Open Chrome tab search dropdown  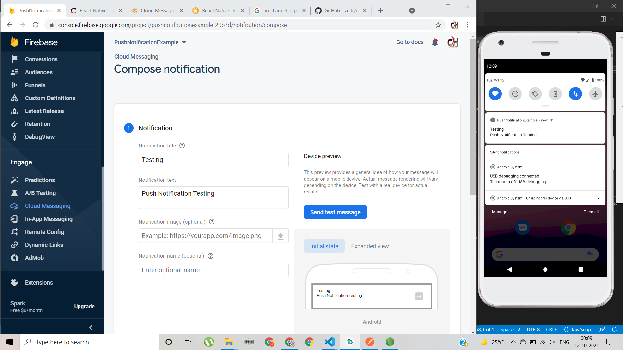coord(412,11)
